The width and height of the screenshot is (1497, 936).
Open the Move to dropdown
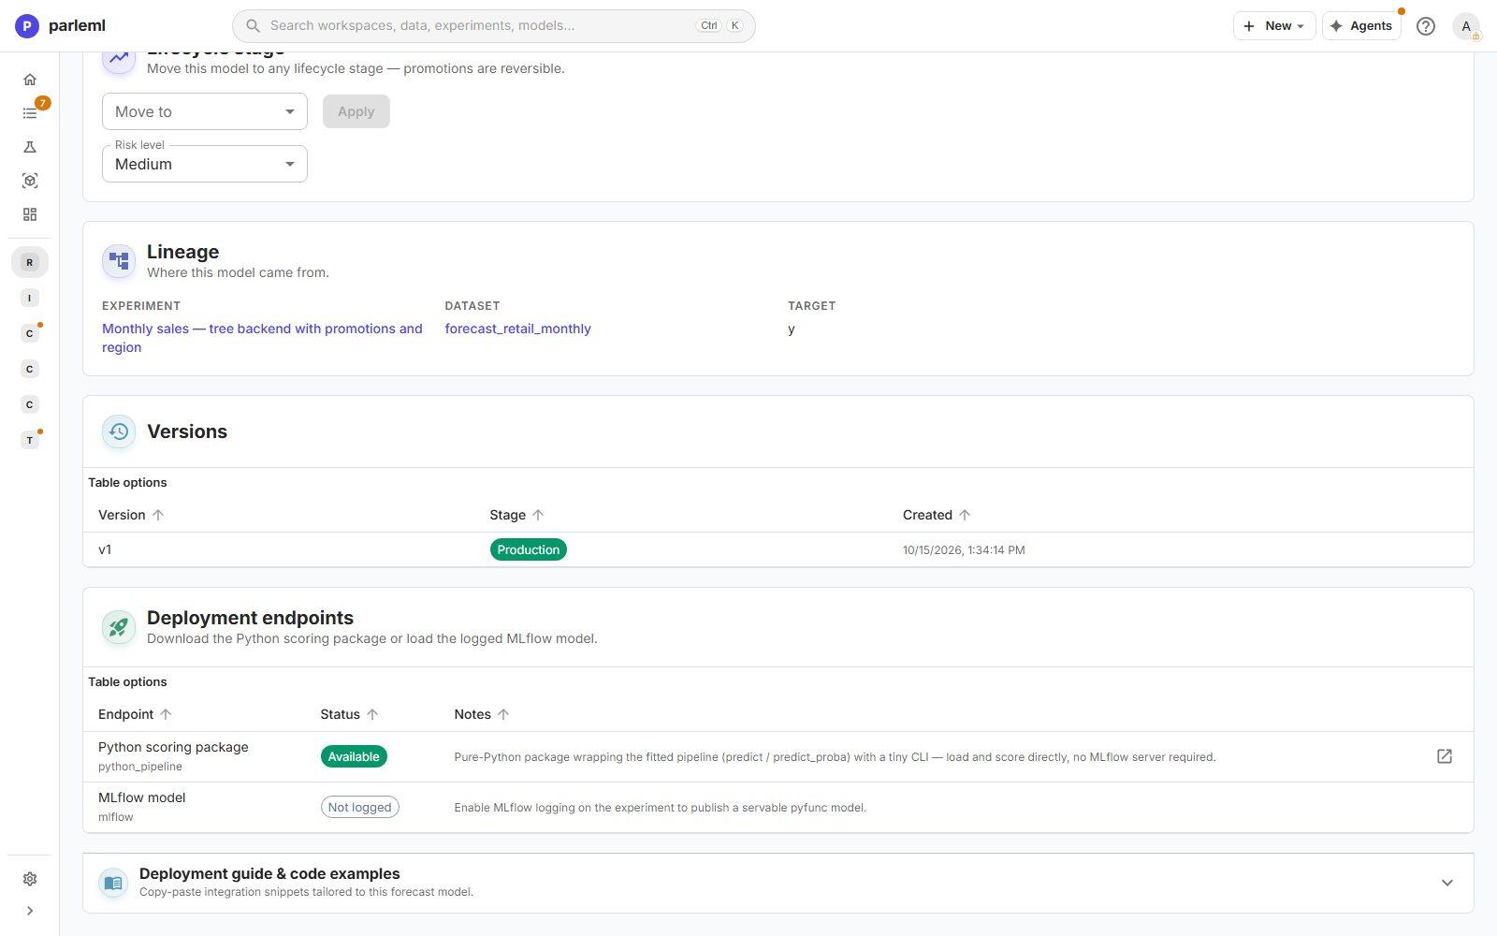point(205,111)
